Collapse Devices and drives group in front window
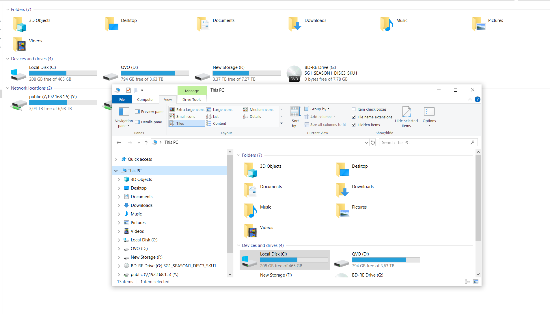The height and width of the screenshot is (314, 550). [239, 245]
